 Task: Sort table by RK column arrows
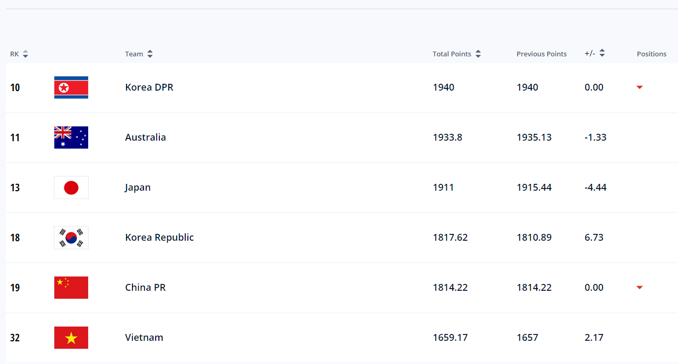(x=25, y=54)
